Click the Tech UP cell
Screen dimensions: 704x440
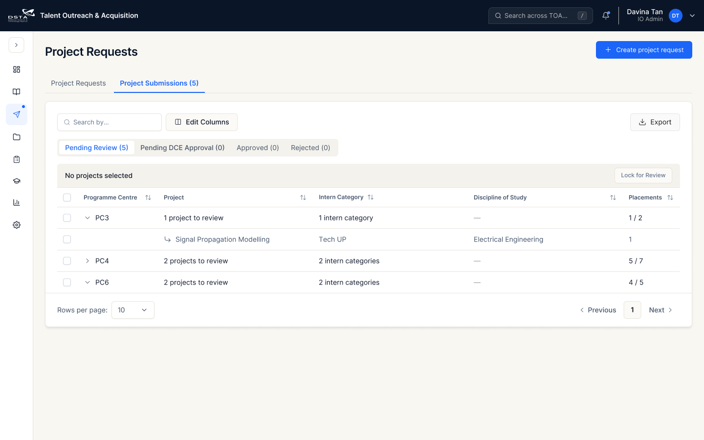click(x=332, y=240)
